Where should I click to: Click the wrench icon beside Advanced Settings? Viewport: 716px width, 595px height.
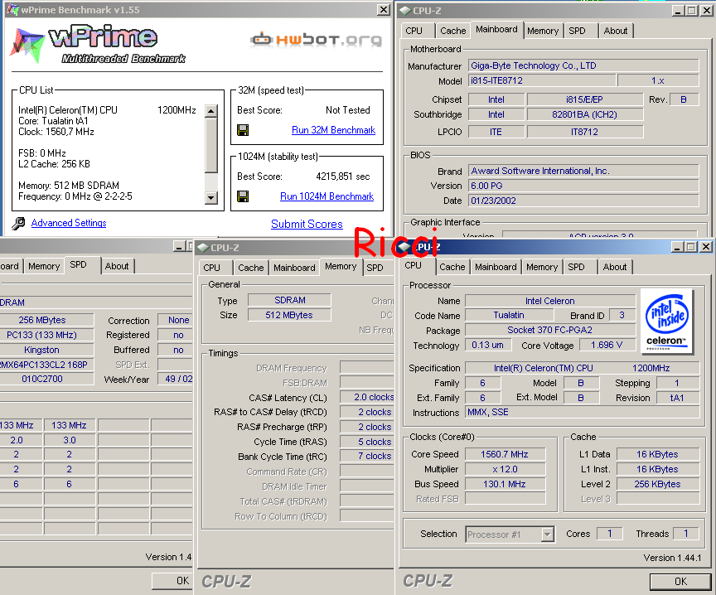click(x=18, y=223)
